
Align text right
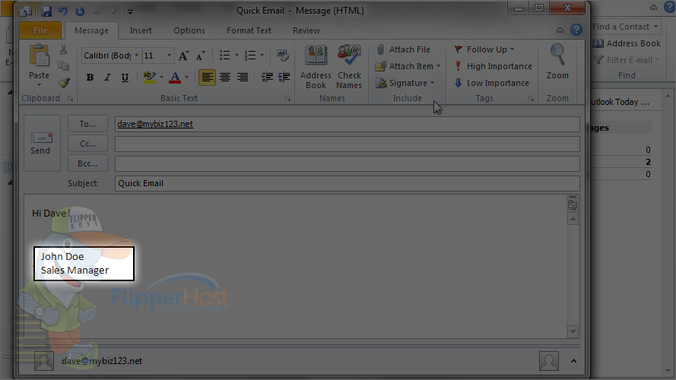(x=243, y=78)
